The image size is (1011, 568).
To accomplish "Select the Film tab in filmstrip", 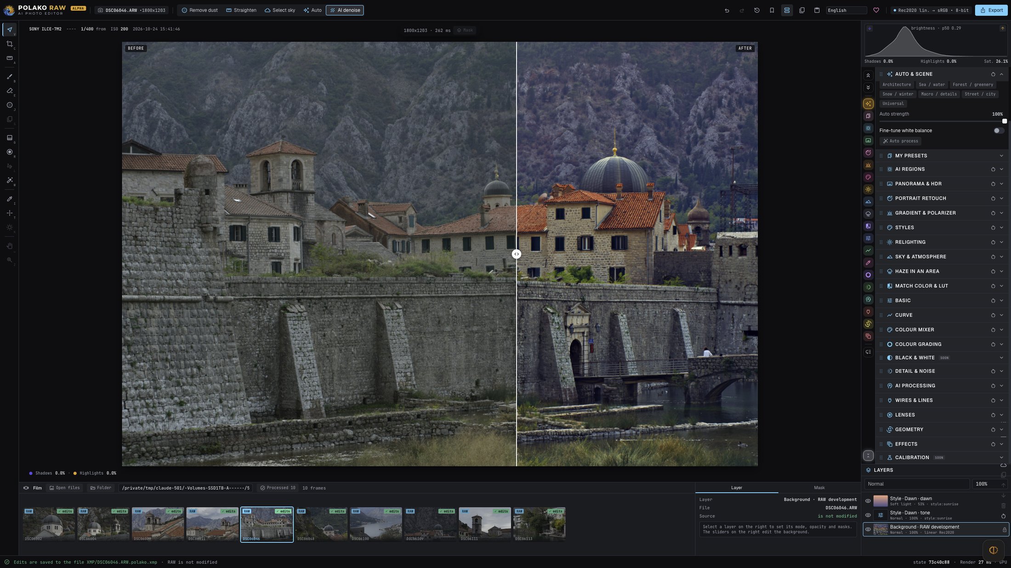I will 33,488.
